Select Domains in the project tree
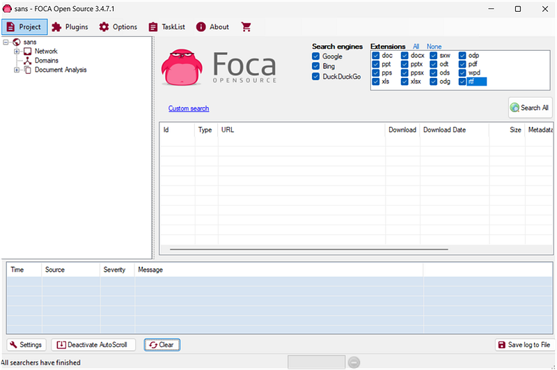Screen dimensions: 557x370 coord(47,61)
